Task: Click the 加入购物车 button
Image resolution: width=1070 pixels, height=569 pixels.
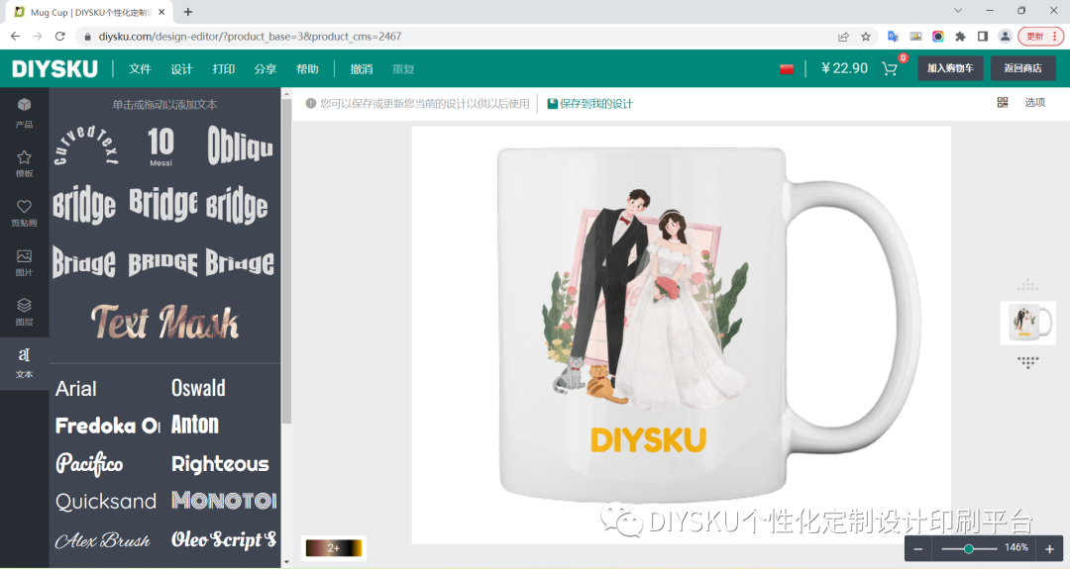Action: click(x=950, y=68)
